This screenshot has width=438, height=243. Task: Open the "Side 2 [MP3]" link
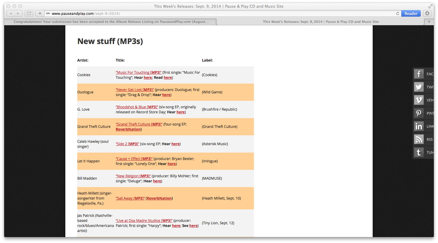tap(127, 144)
